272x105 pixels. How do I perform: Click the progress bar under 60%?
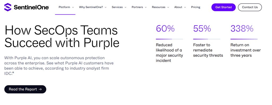pyautogui.click(x=169, y=39)
